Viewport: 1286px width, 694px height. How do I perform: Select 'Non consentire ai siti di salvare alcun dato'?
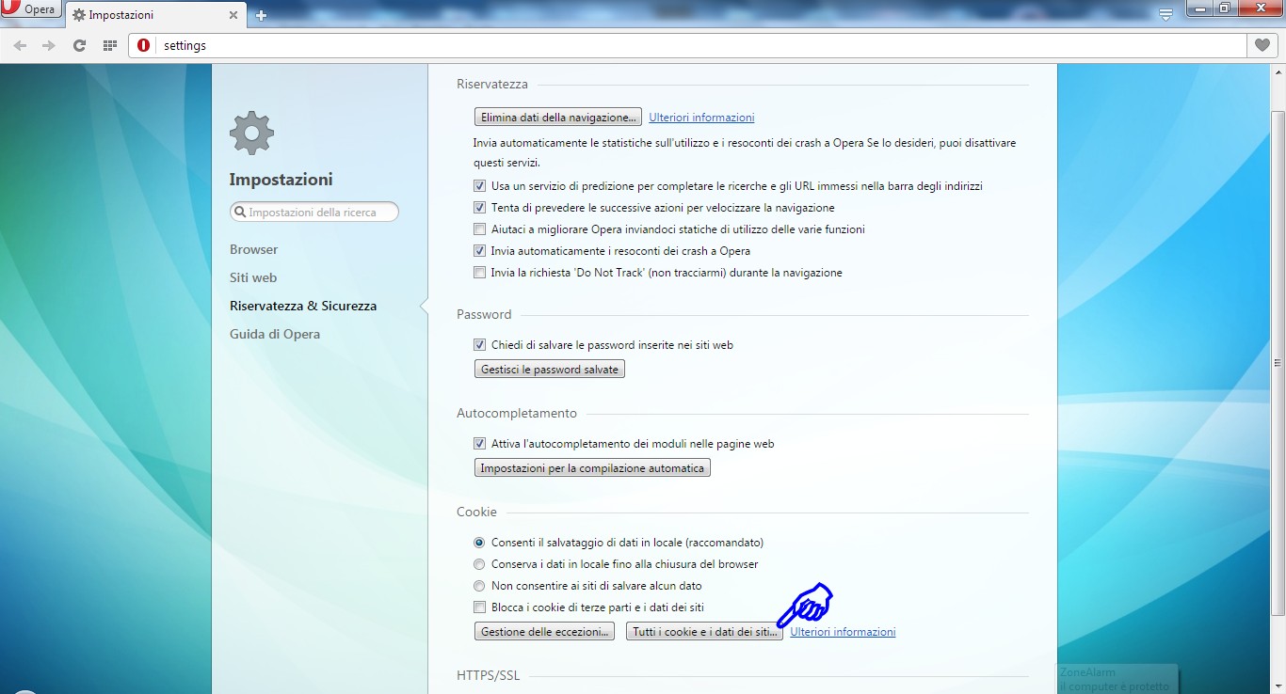click(x=479, y=585)
